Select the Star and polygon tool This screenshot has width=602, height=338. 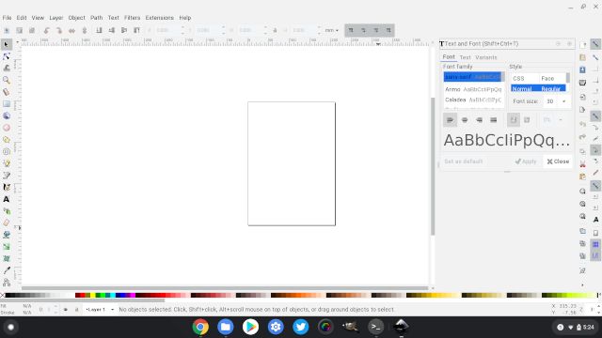click(x=7, y=140)
